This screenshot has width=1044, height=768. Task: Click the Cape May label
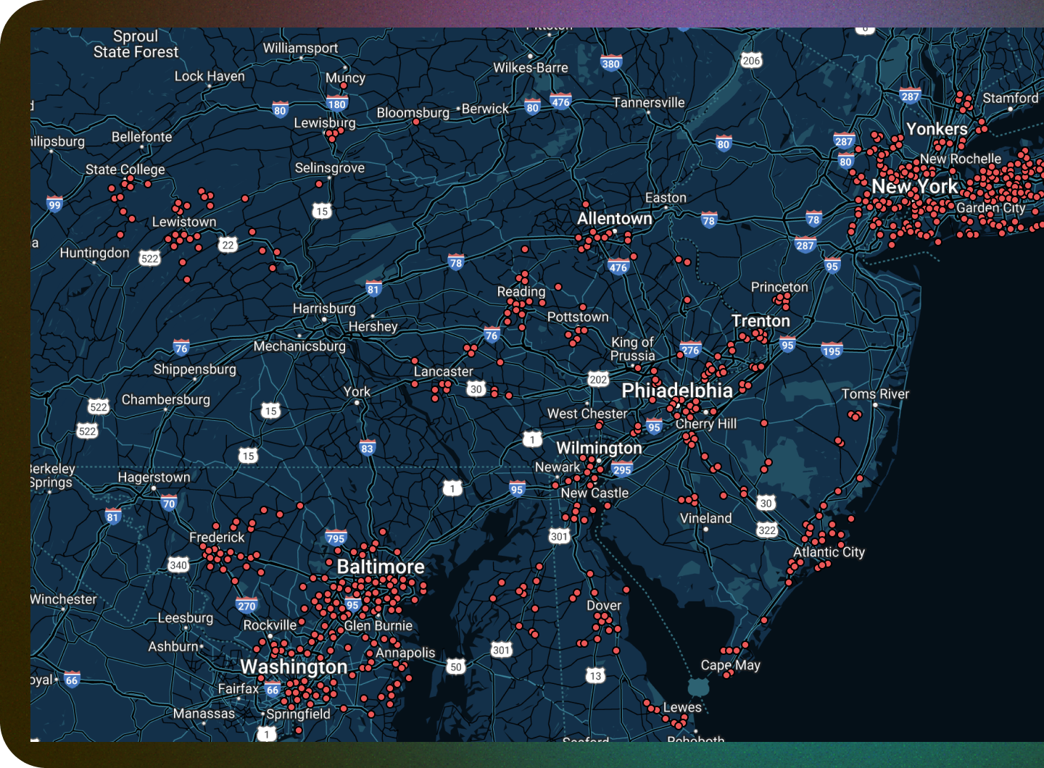pyautogui.click(x=731, y=665)
